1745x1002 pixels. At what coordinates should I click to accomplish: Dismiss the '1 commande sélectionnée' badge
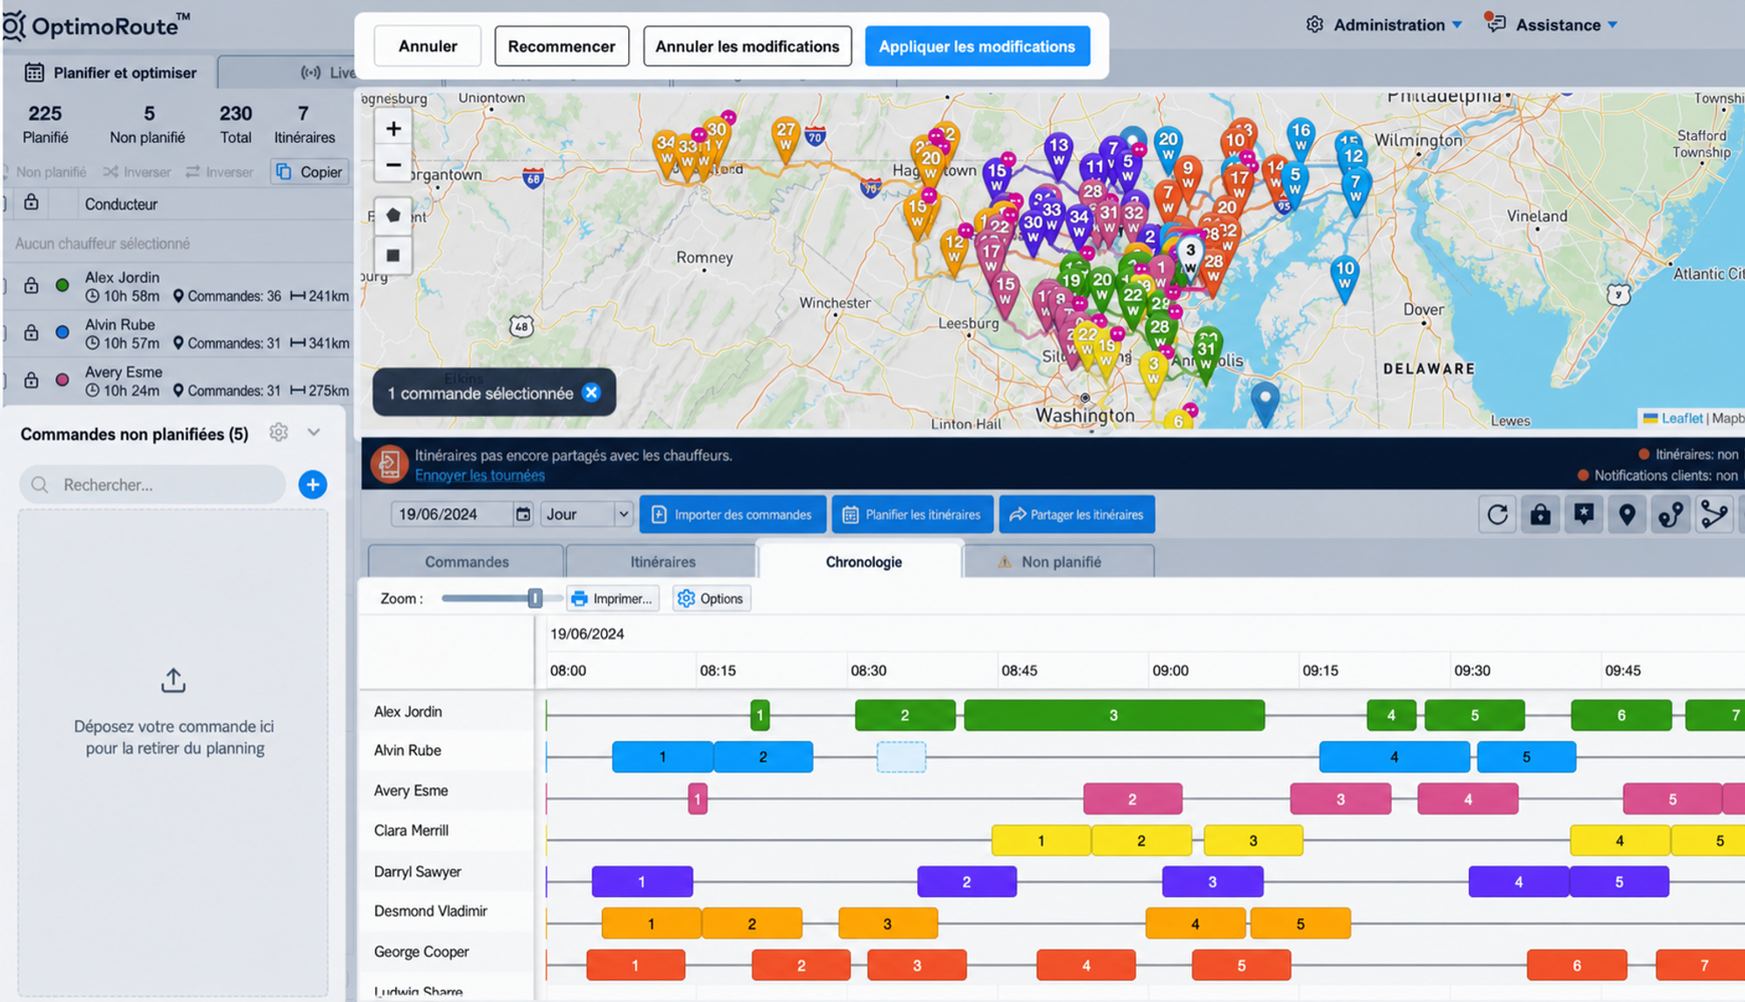(591, 392)
